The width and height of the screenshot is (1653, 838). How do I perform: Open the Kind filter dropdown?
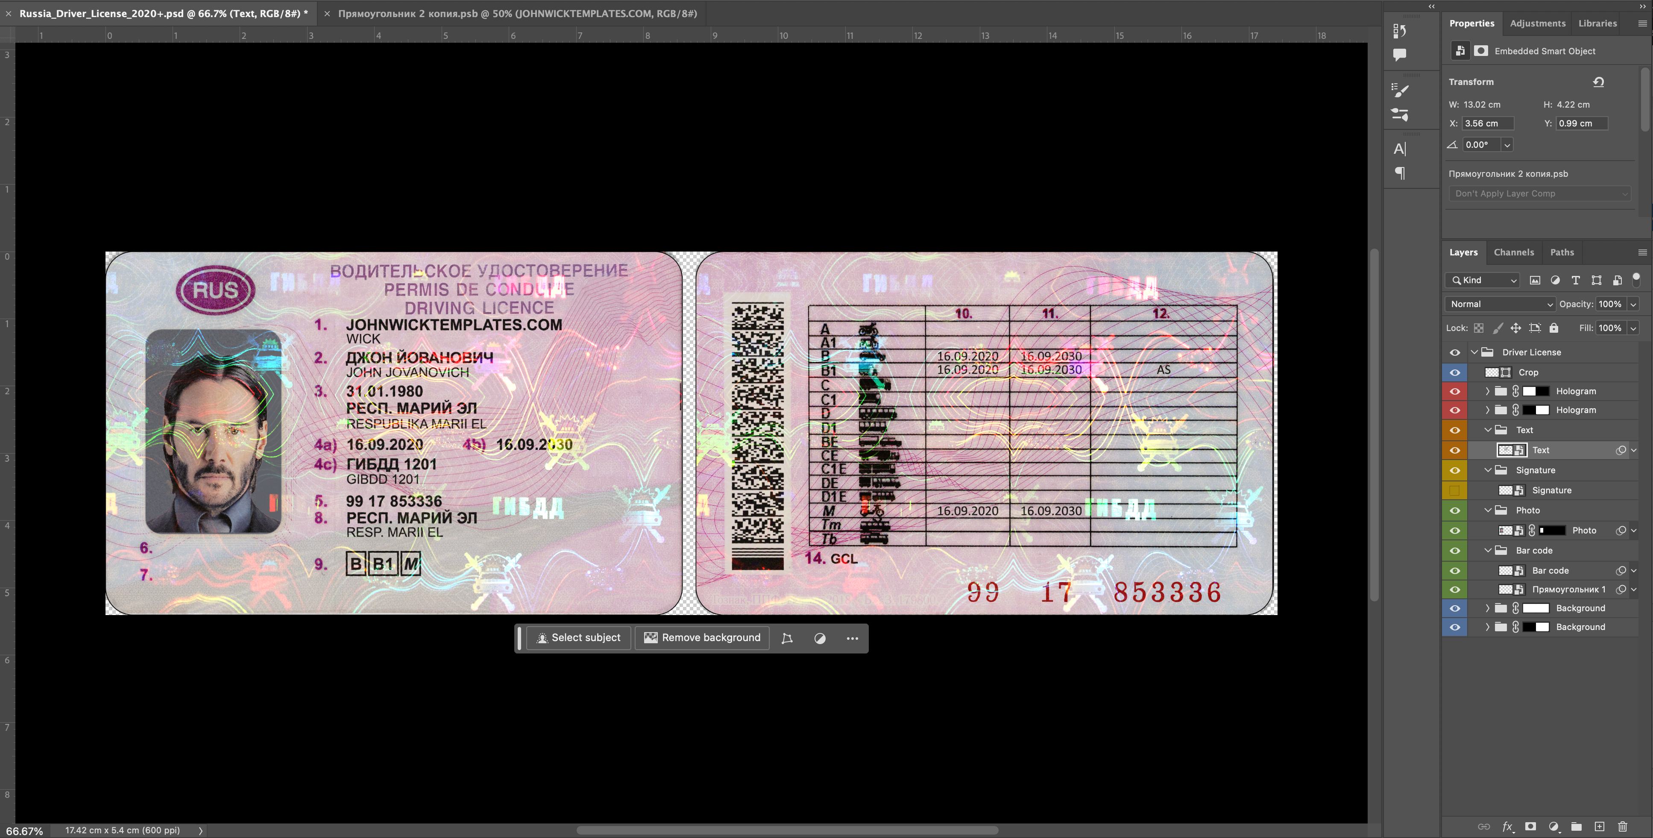click(x=1482, y=280)
